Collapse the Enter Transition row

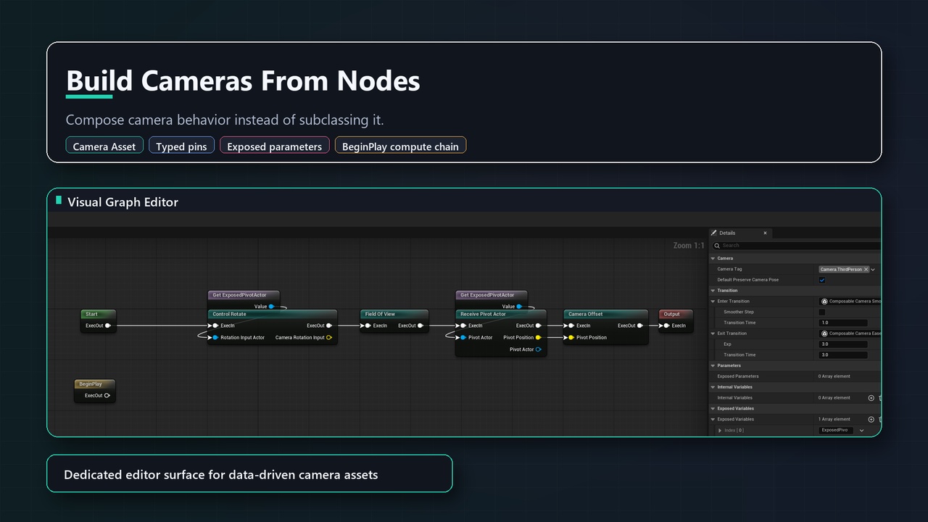(713, 301)
